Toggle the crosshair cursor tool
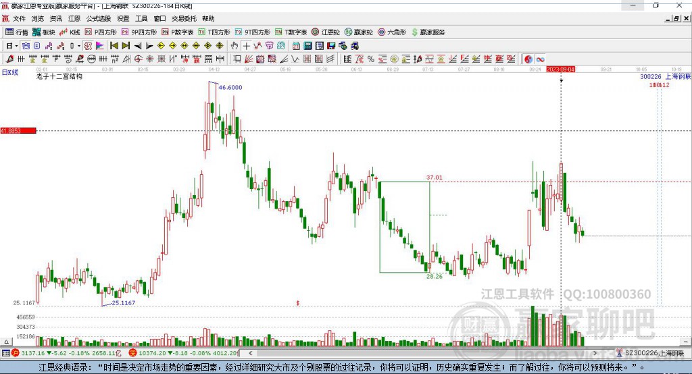 246,46
